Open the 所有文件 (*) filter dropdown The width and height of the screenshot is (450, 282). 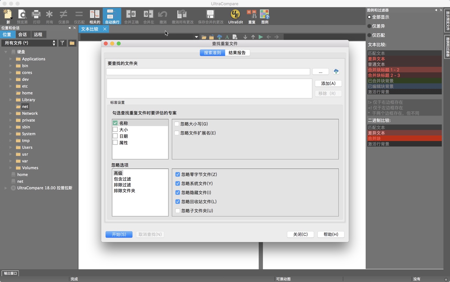29,43
